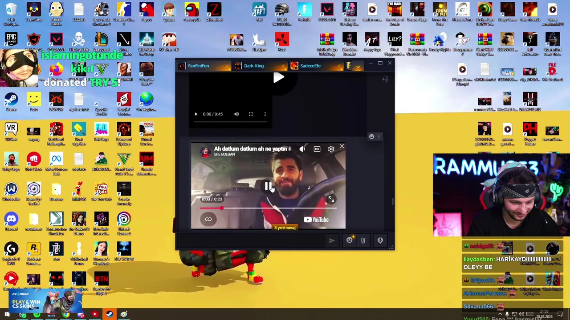
Task: Open the emoticon picker in chat
Action: (x=350, y=240)
